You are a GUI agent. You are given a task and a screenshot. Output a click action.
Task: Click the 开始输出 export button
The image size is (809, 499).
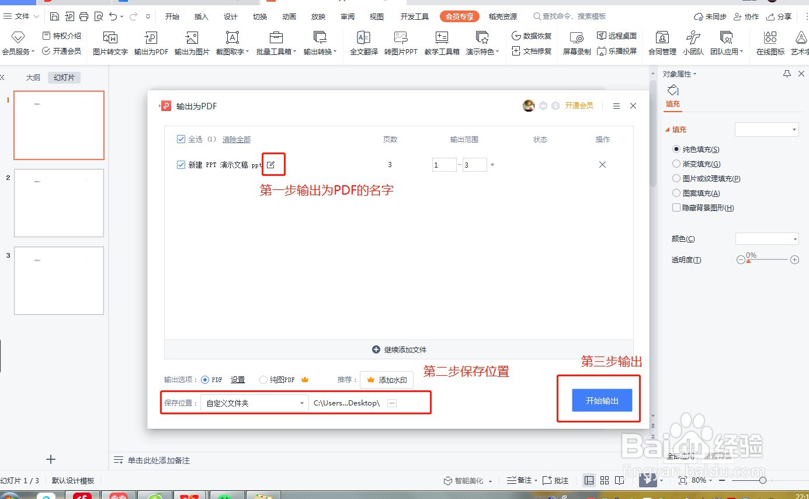point(602,400)
